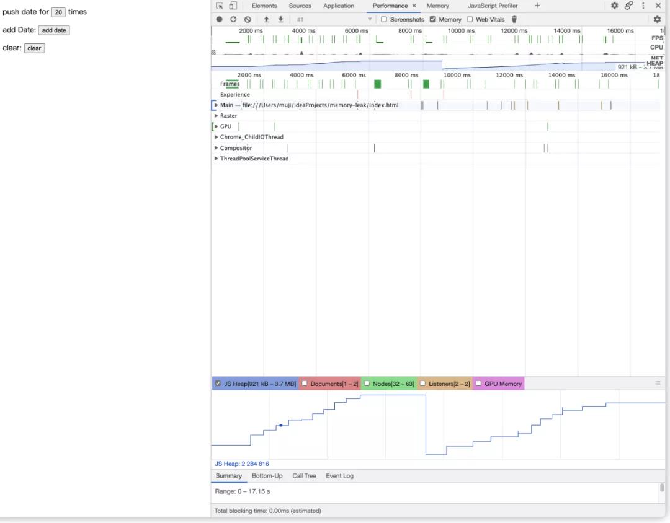Switch to the Sources tab
The width and height of the screenshot is (670, 523).
click(300, 6)
